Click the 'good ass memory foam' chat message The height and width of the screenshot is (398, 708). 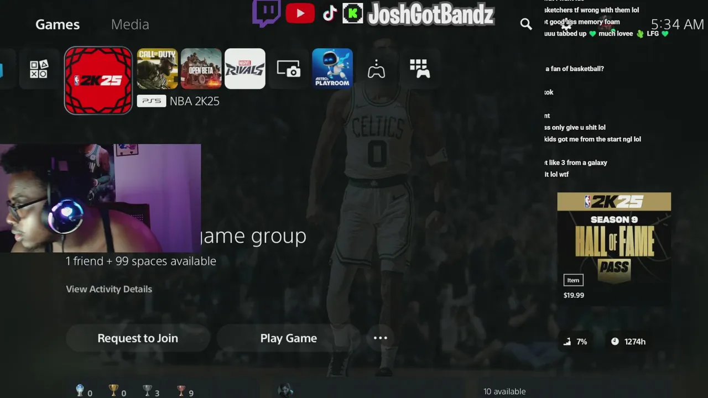[x=582, y=22]
